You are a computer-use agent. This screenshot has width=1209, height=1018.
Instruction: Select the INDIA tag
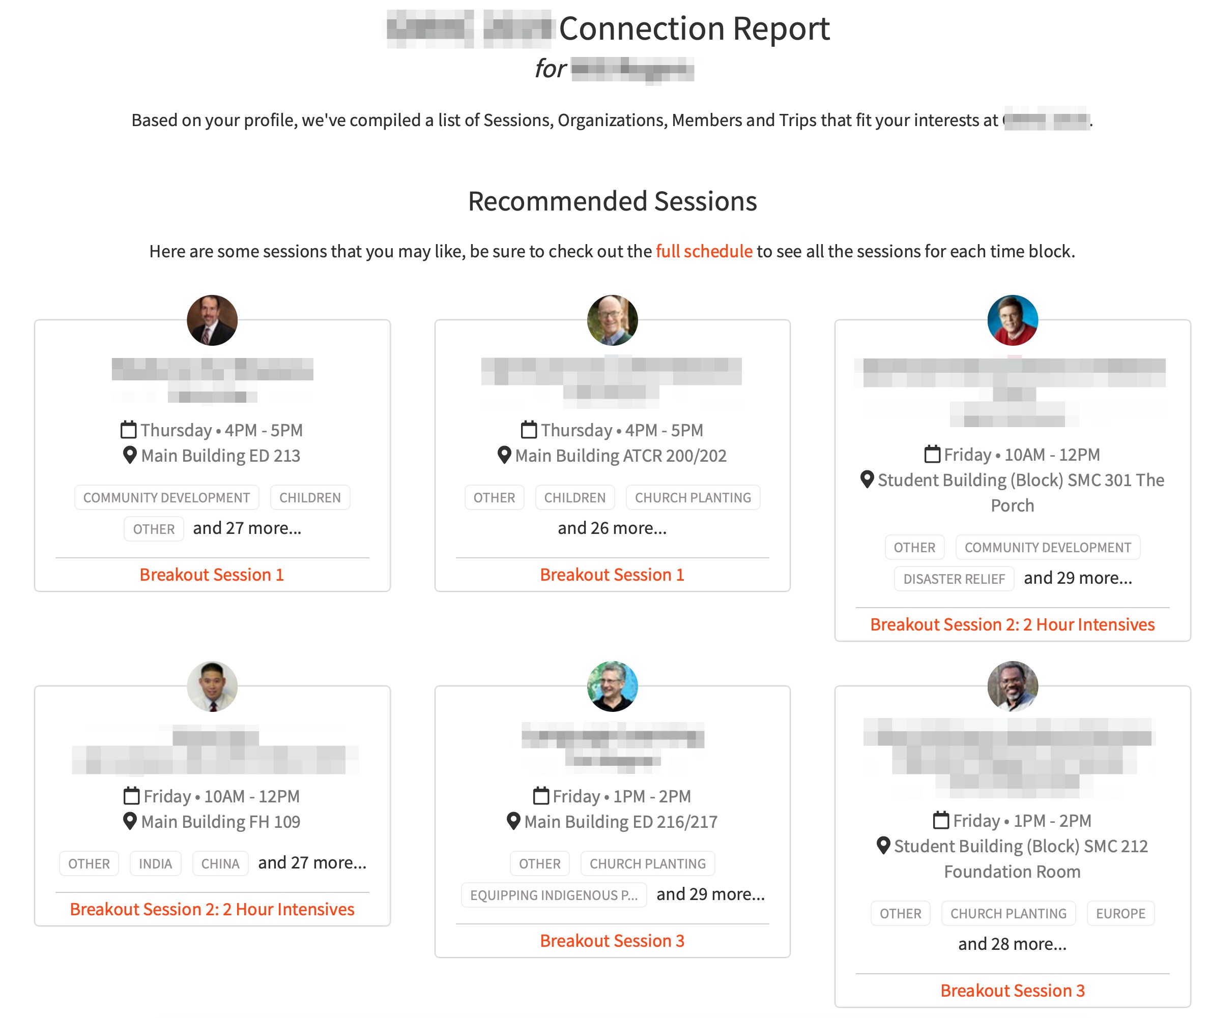click(x=155, y=863)
